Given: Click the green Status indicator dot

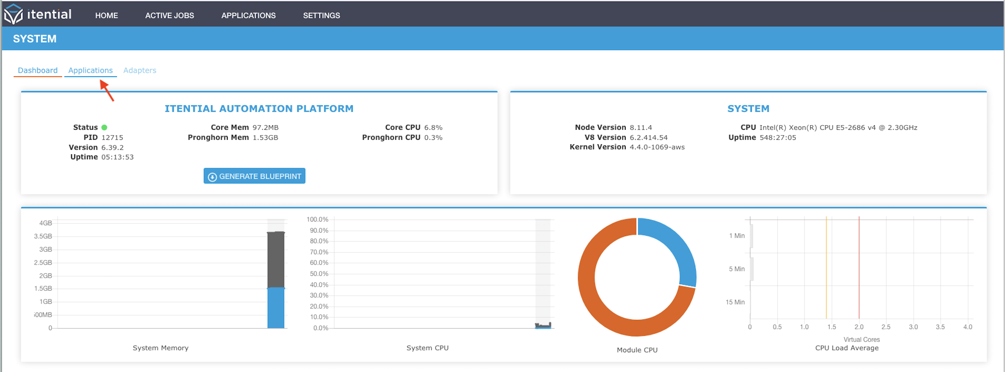Looking at the screenshot, I should [x=104, y=127].
